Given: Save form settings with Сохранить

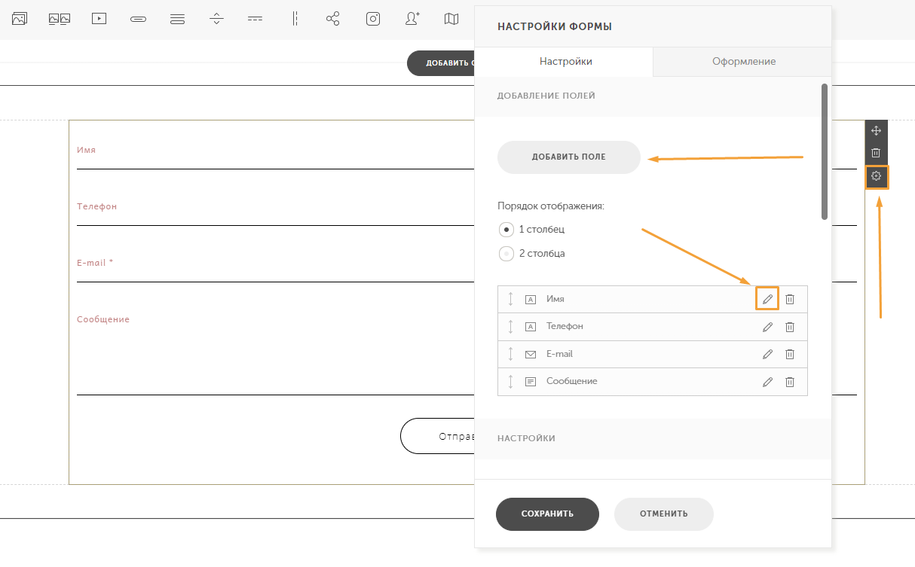Looking at the screenshot, I should pos(547,514).
